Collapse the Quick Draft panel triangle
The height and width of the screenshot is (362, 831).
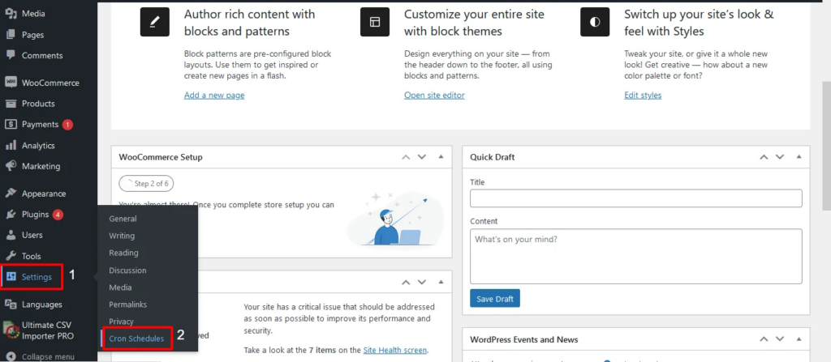click(x=799, y=157)
